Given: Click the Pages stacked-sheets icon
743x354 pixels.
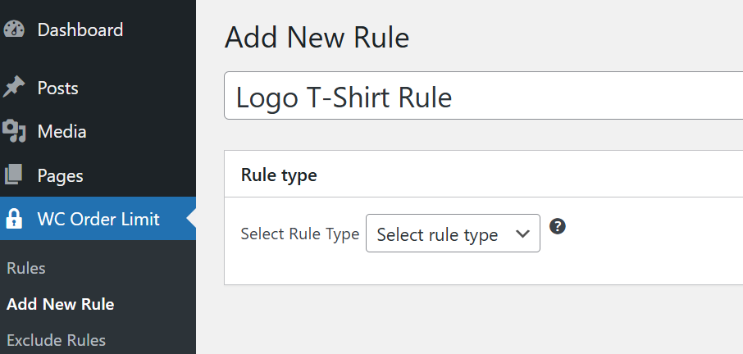Looking at the screenshot, I should tap(14, 175).
